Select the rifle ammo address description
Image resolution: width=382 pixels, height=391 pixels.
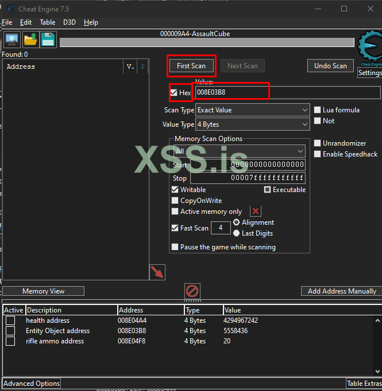(55, 341)
